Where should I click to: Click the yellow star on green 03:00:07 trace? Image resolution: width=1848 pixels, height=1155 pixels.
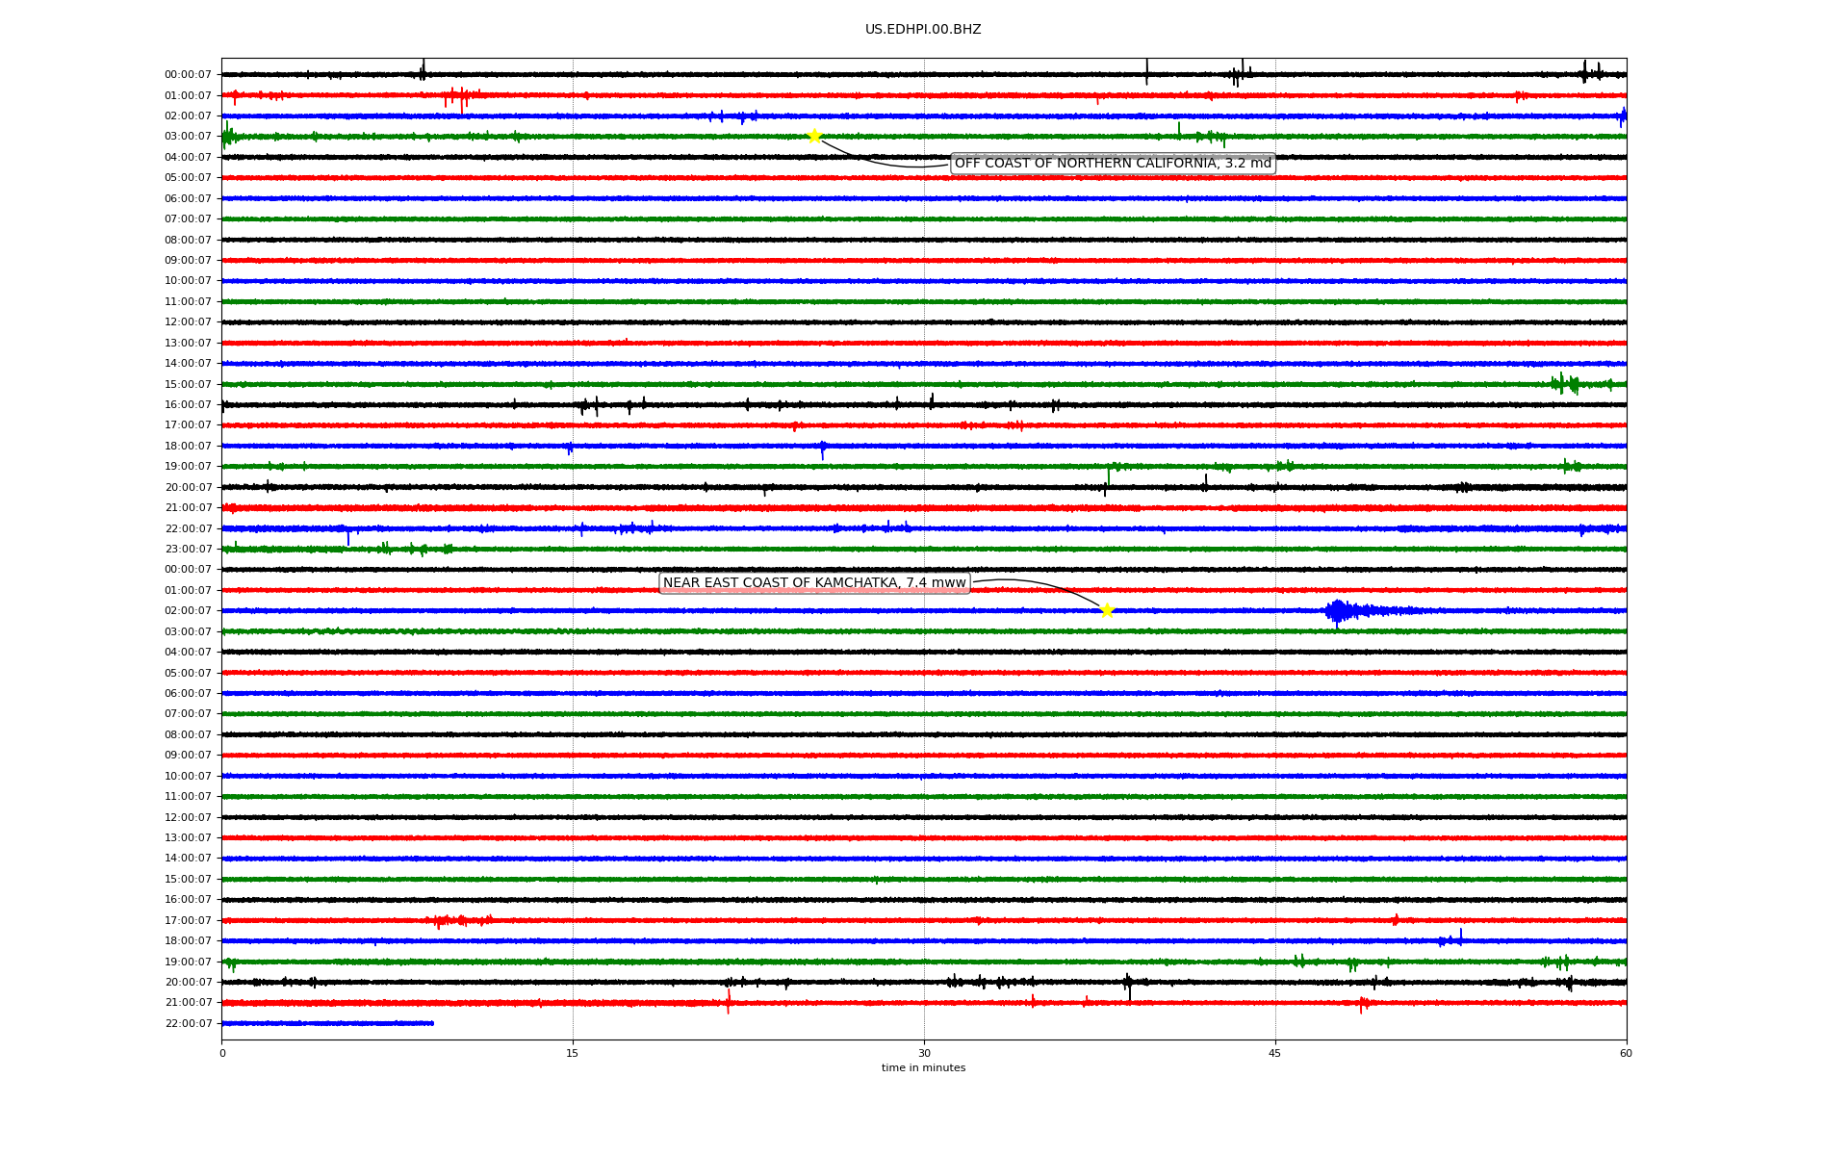(x=814, y=136)
